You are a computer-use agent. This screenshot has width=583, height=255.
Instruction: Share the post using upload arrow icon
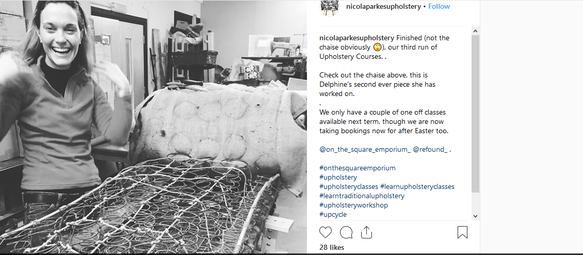367,232
